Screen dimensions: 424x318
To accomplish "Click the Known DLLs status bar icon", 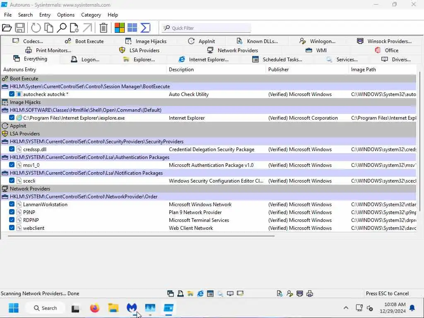I will pyautogui.click(x=279, y=294).
